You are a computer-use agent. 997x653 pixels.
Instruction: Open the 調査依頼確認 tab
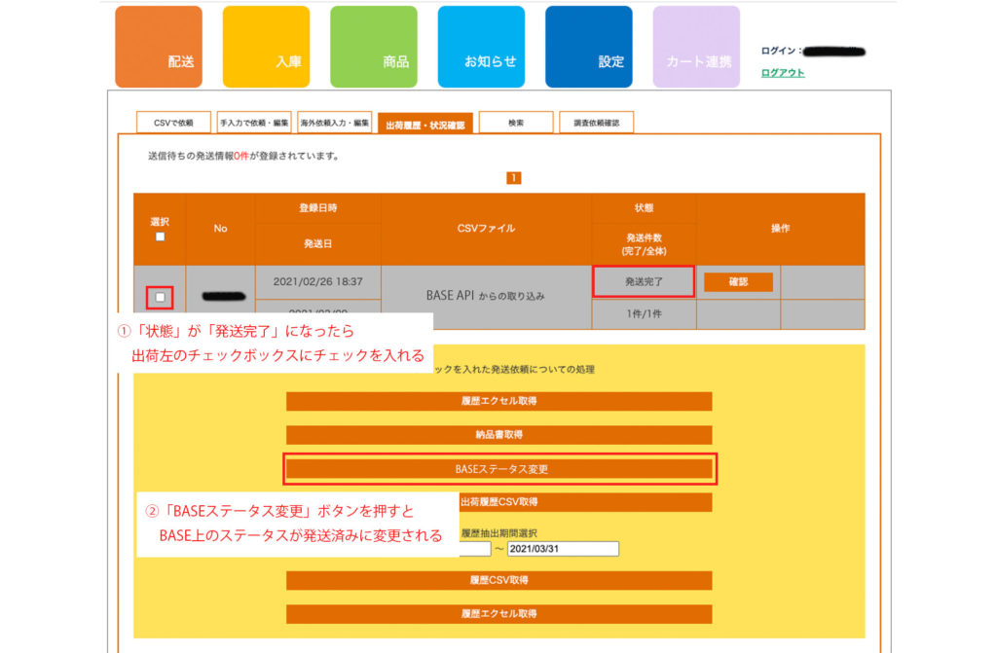[596, 123]
